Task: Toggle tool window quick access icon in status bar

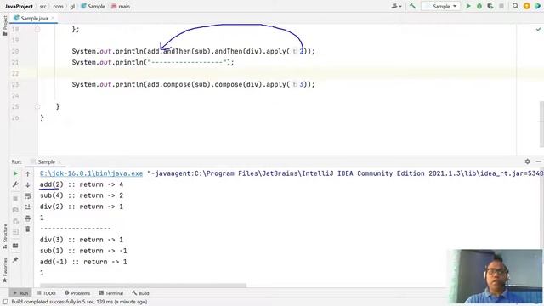Action: pyautogui.click(x=5, y=302)
